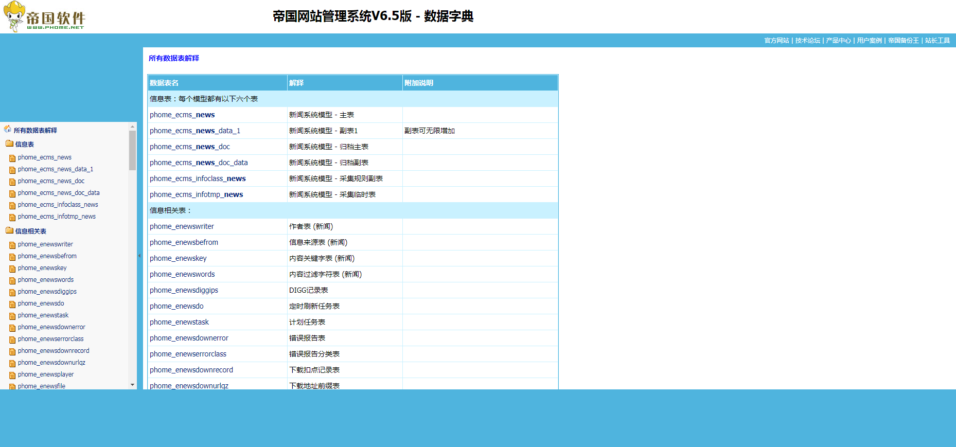Click the home icon beside 所有数据表解释
Screen dimensions: 956x447
(x=7, y=129)
